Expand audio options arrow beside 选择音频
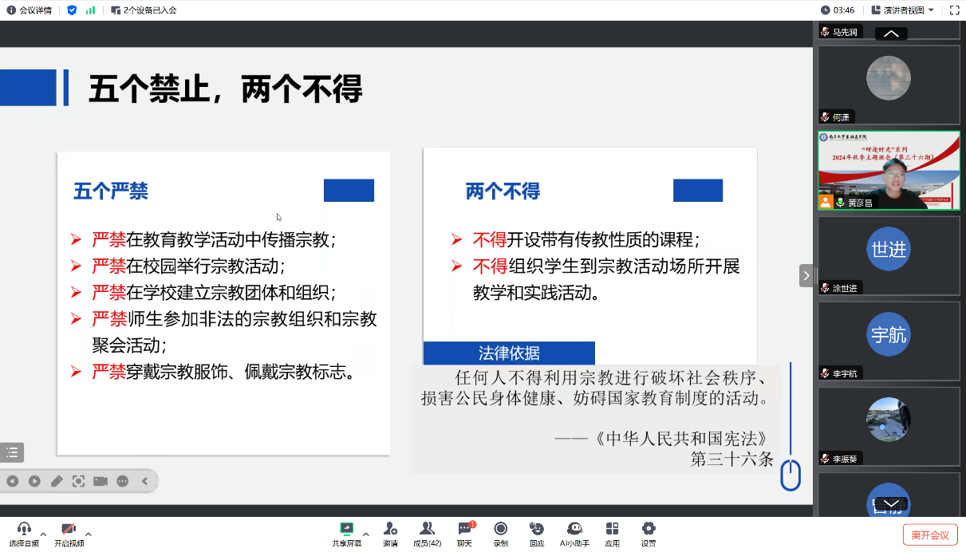Viewport: 966px width, 552px height. (x=43, y=534)
